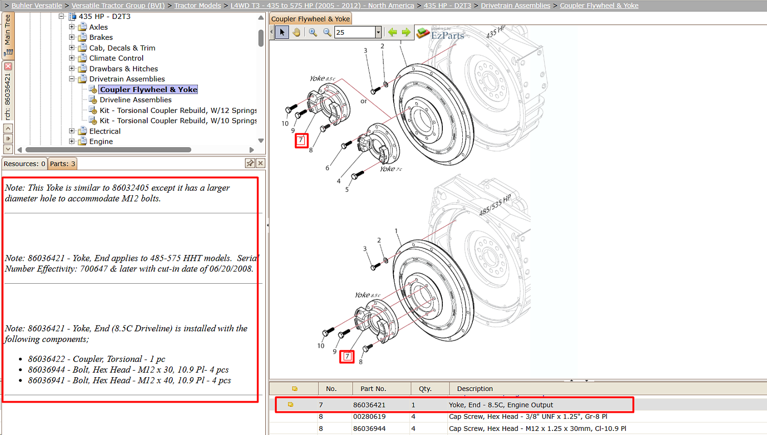767x435 pixels.
Task: Click the W/12 Springs kit page icon
Action: [93, 110]
